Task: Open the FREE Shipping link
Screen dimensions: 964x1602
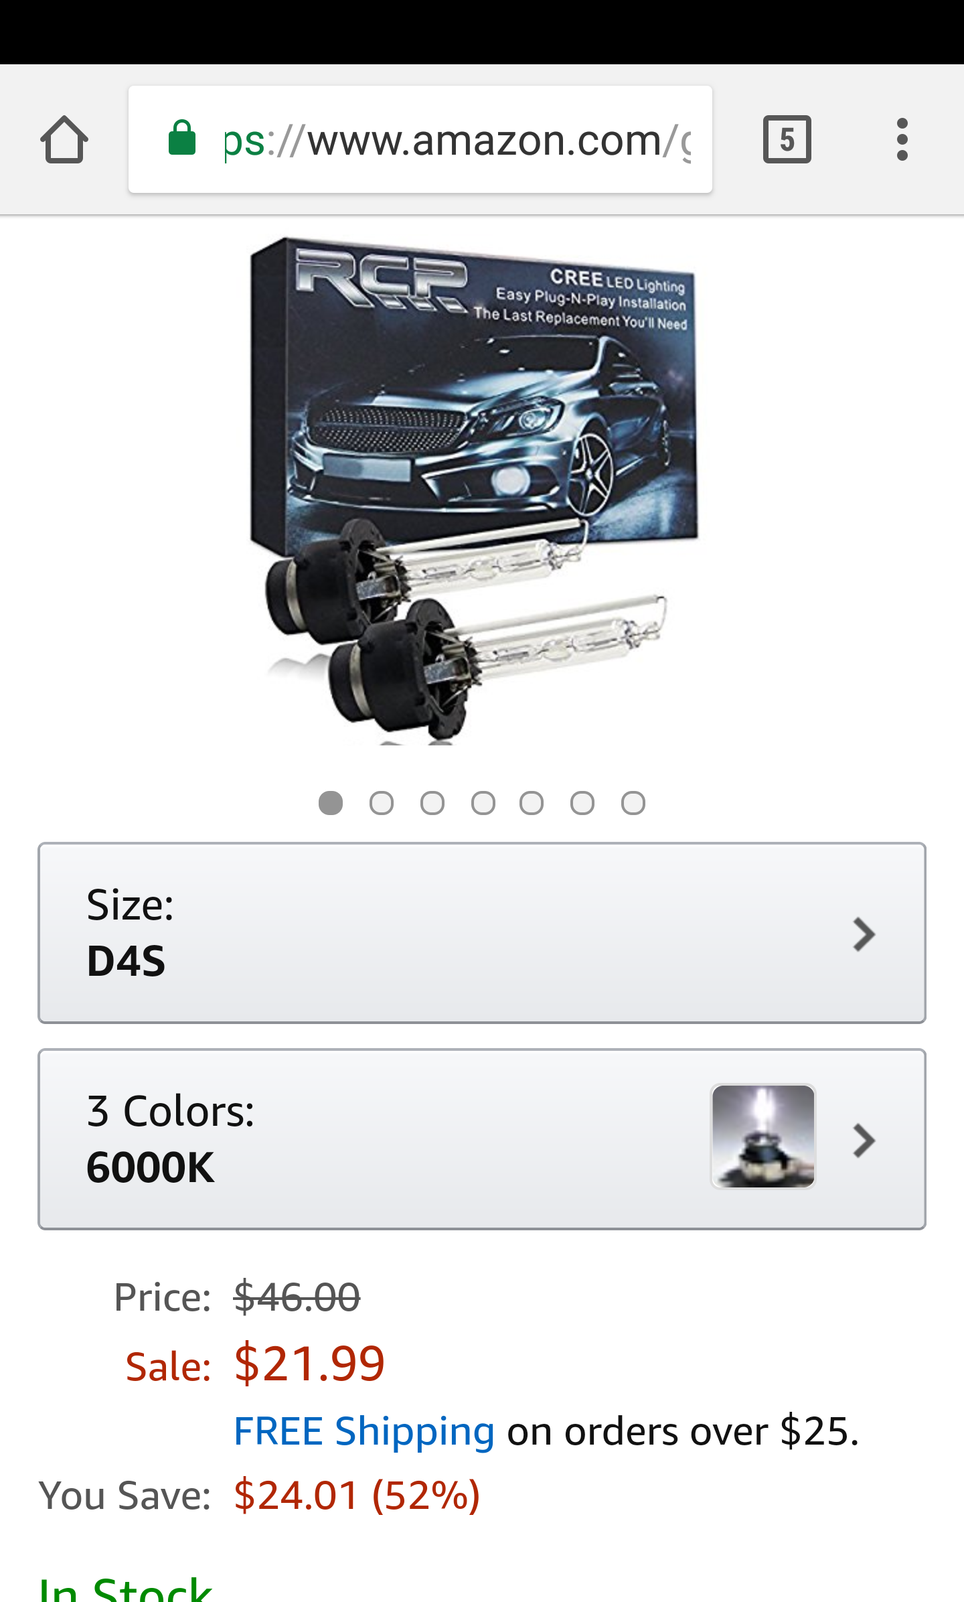Action: click(364, 1431)
